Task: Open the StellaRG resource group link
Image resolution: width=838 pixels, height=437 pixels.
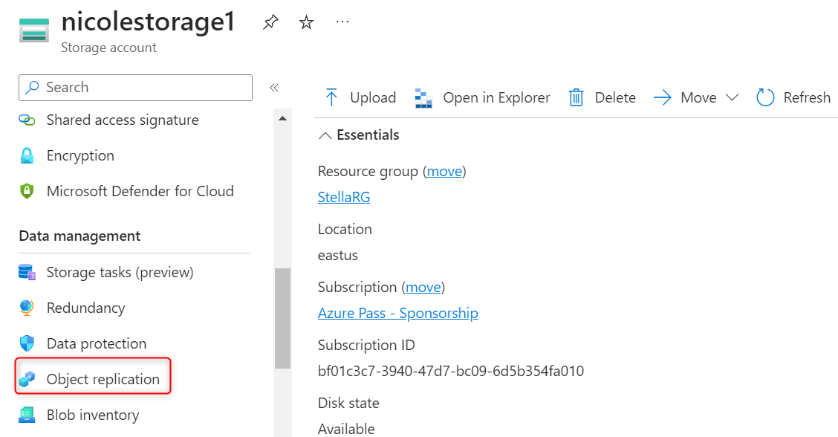Action: coord(343,197)
